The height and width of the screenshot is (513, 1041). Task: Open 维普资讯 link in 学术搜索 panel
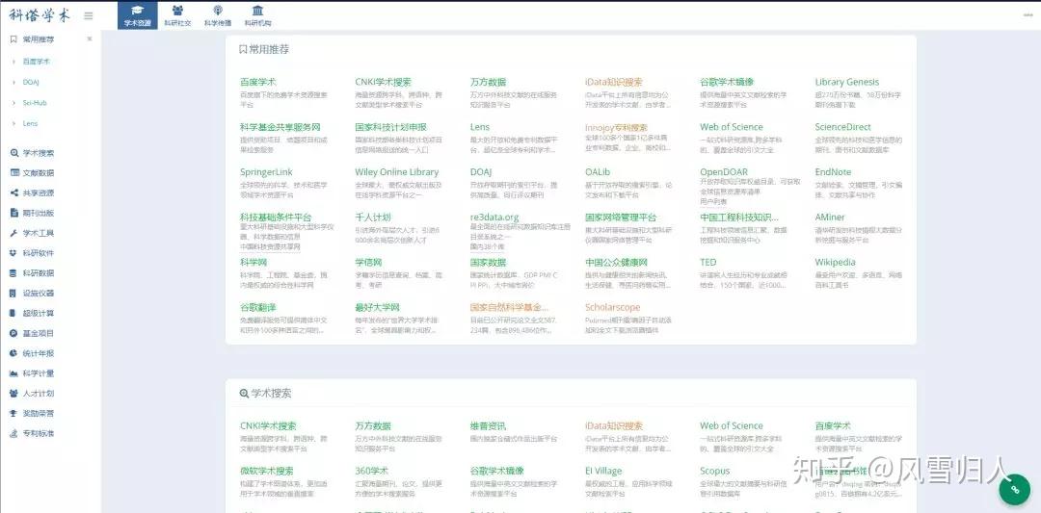pos(488,426)
